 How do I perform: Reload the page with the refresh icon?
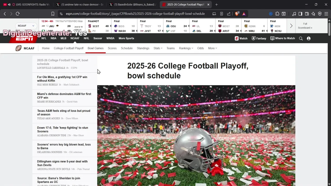[x=18, y=14]
